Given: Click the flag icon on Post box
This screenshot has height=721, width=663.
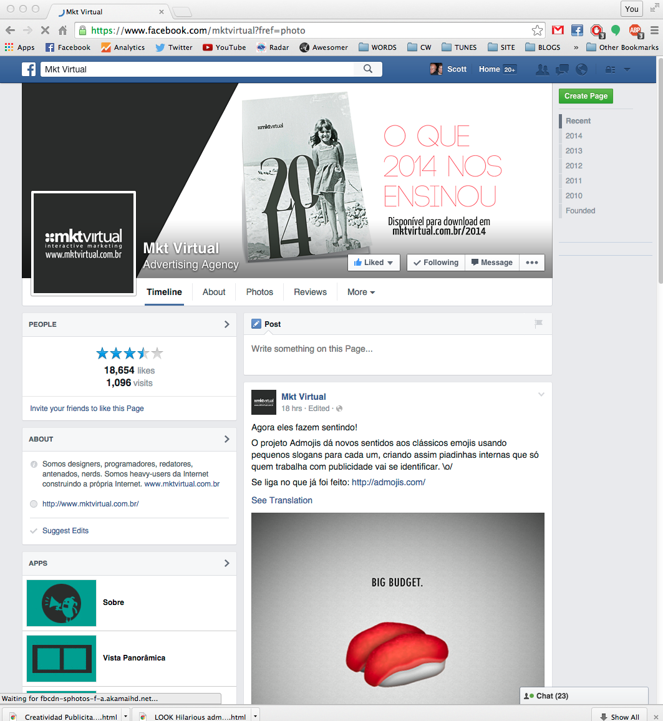Looking at the screenshot, I should (538, 324).
